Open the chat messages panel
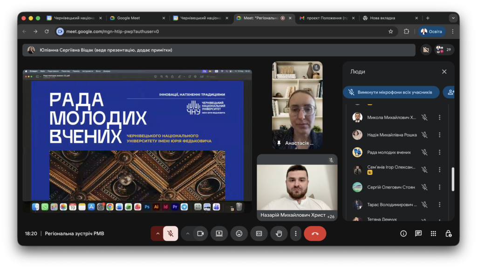The image size is (477, 269). point(418,234)
